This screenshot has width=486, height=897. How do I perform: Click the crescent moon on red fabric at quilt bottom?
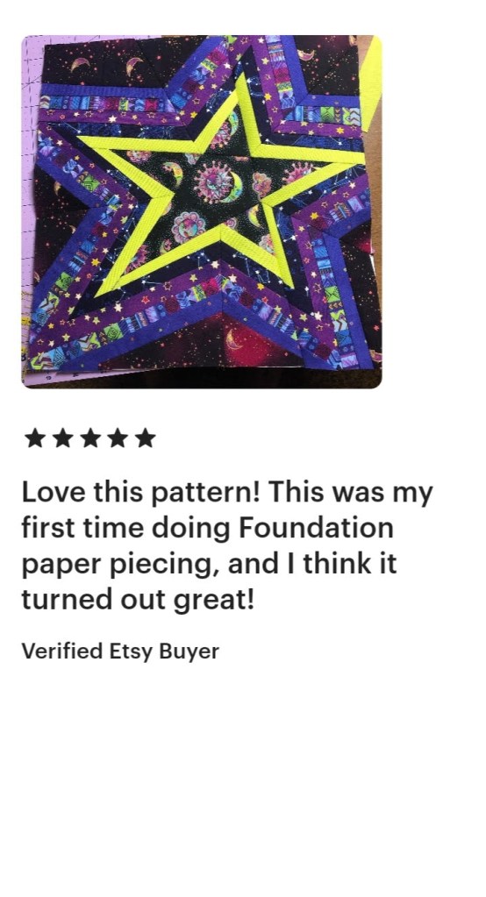[x=235, y=339]
